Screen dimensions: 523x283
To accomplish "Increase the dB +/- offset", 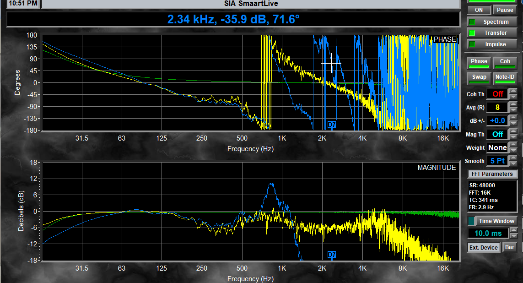I will point(513,118).
